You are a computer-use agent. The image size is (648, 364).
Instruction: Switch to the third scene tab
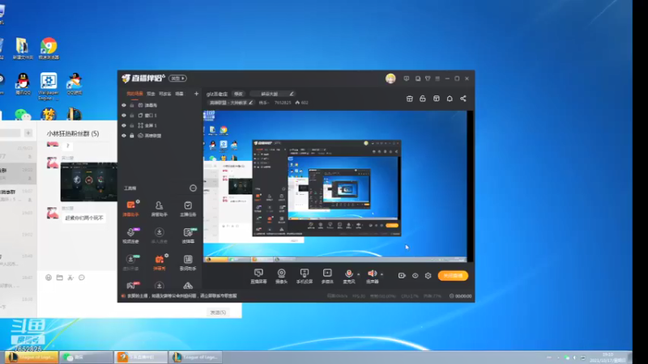pos(165,94)
